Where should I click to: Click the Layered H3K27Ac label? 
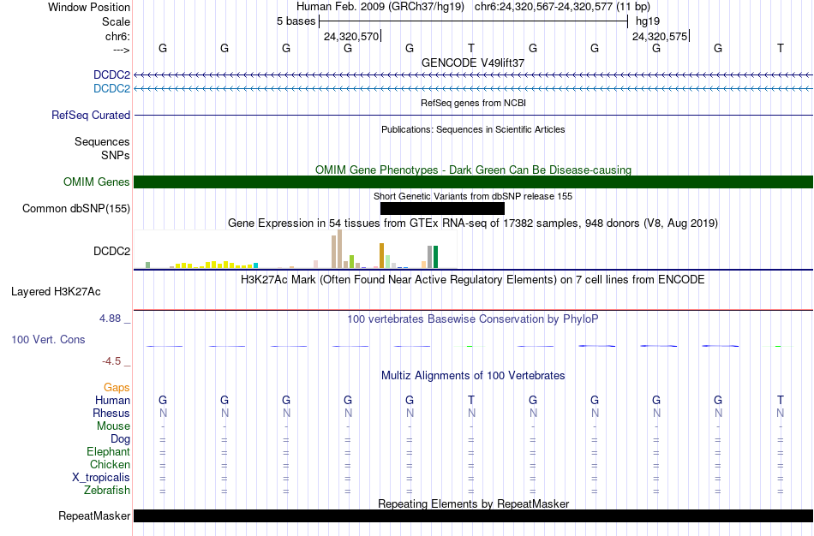tap(56, 292)
